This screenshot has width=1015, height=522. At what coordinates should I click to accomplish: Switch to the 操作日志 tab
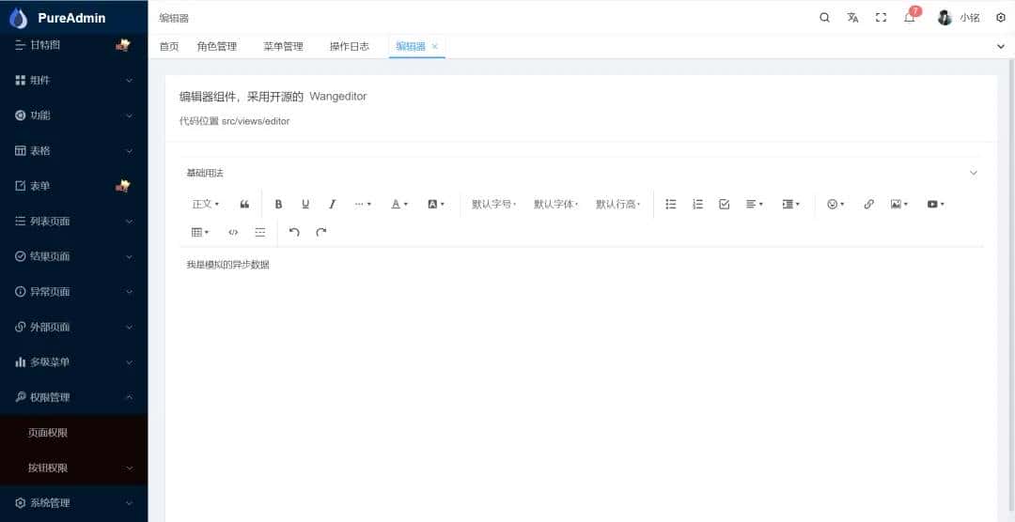click(x=350, y=46)
